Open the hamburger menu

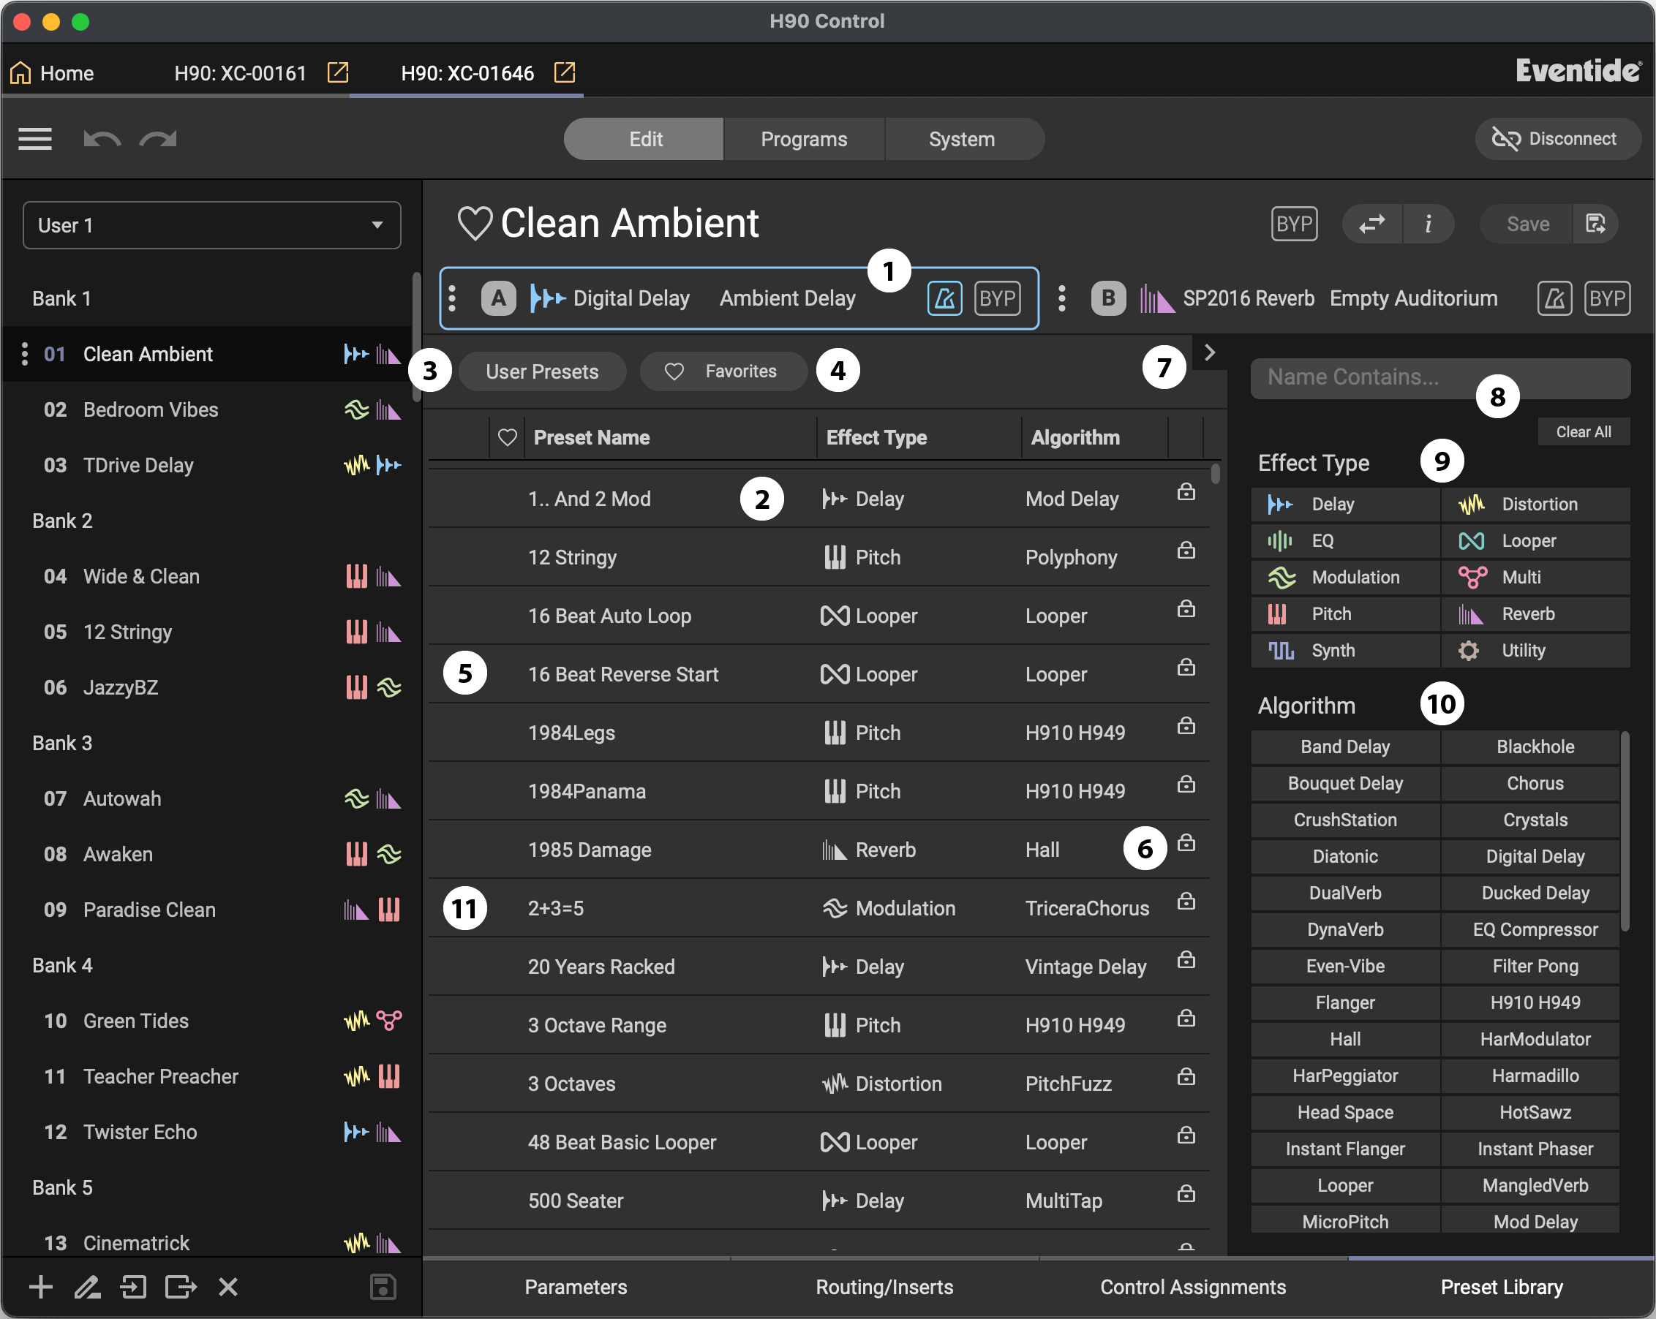coord(34,139)
